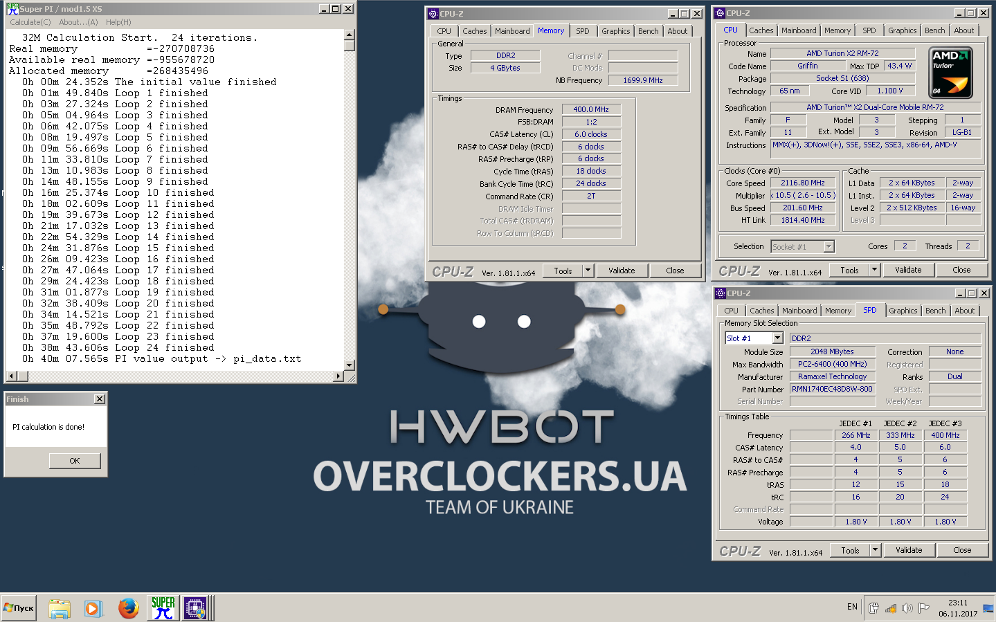Click CPU-Z CPU window title icon
996x622 pixels.
720,13
